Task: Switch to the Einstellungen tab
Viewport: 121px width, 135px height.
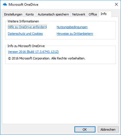Action: tap(13, 14)
